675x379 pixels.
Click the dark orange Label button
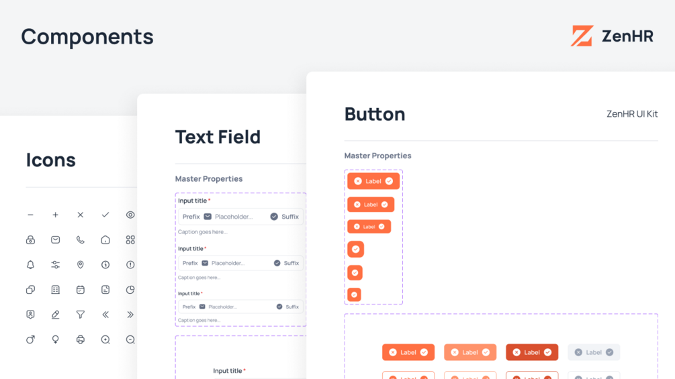(x=532, y=352)
